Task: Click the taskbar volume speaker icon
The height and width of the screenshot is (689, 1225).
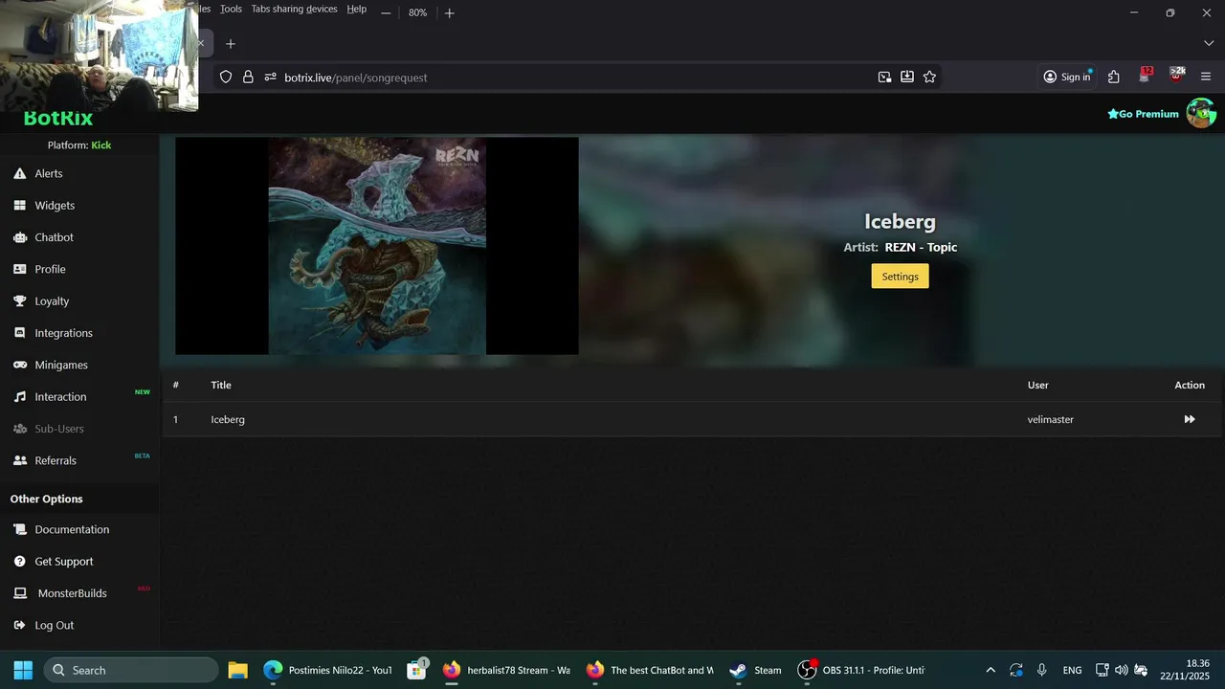Action: pos(1121,670)
